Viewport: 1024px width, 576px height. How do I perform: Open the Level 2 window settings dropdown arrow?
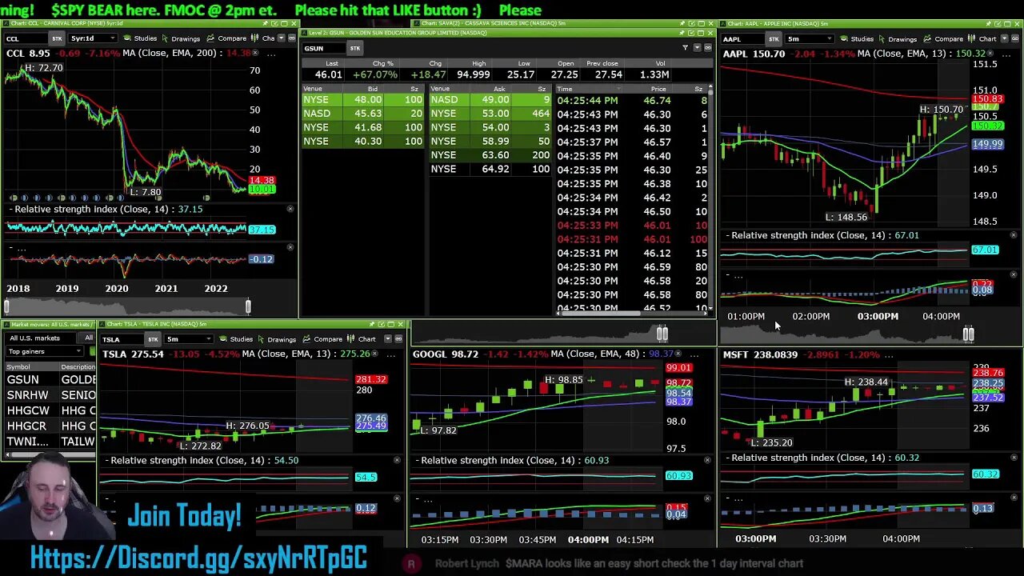pyautogui.click(x=697, y=47)
